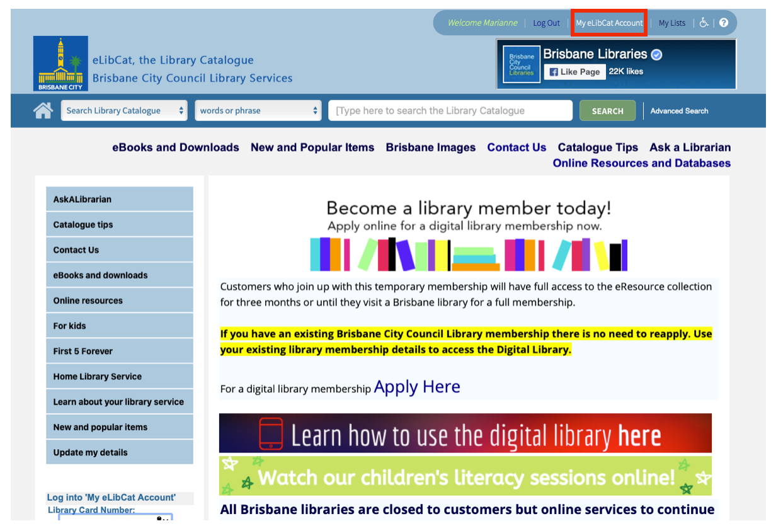771x531 pixels.
Task: Select Learn about your library service
Action: (120, 401)
